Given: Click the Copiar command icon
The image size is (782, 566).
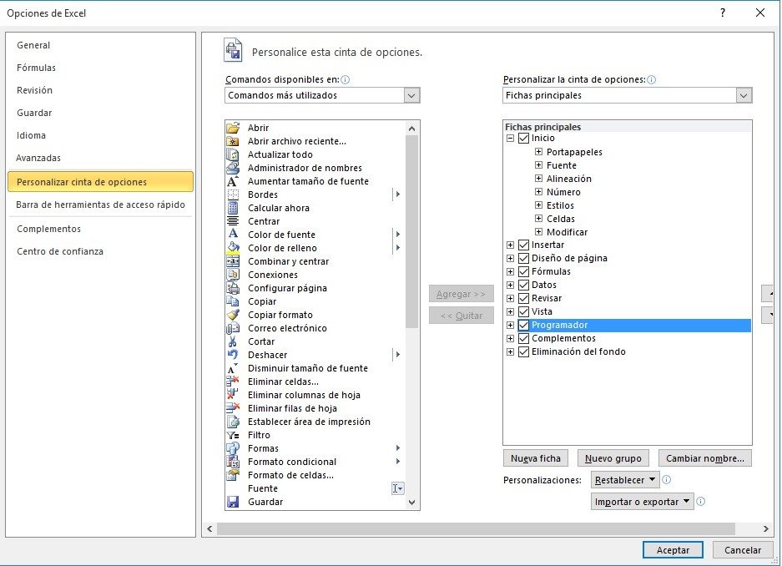Looking at the screenshot, I should (233, 301).
